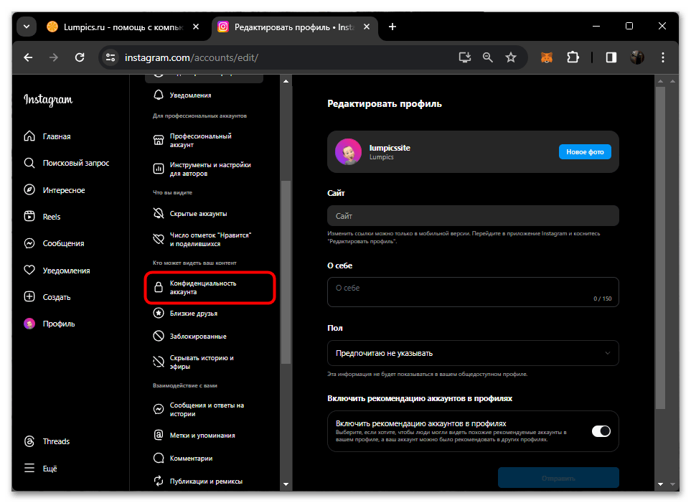The image size is (691, 503).
Task: Click the Сайт input field
Action: (x=473, y=216)
